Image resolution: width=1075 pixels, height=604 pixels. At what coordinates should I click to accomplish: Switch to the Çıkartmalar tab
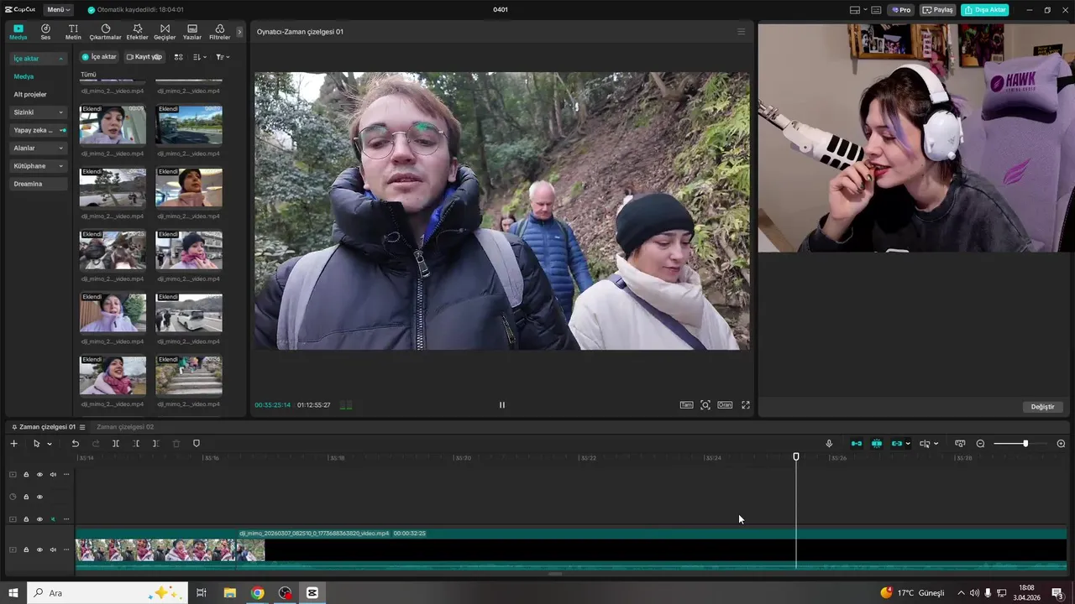(105, 32)
